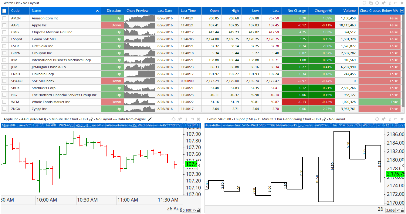The image size is (406, 214).
Task: Collapse E-mini chart price axis with side arrow
Action: [x=403, y=166]
